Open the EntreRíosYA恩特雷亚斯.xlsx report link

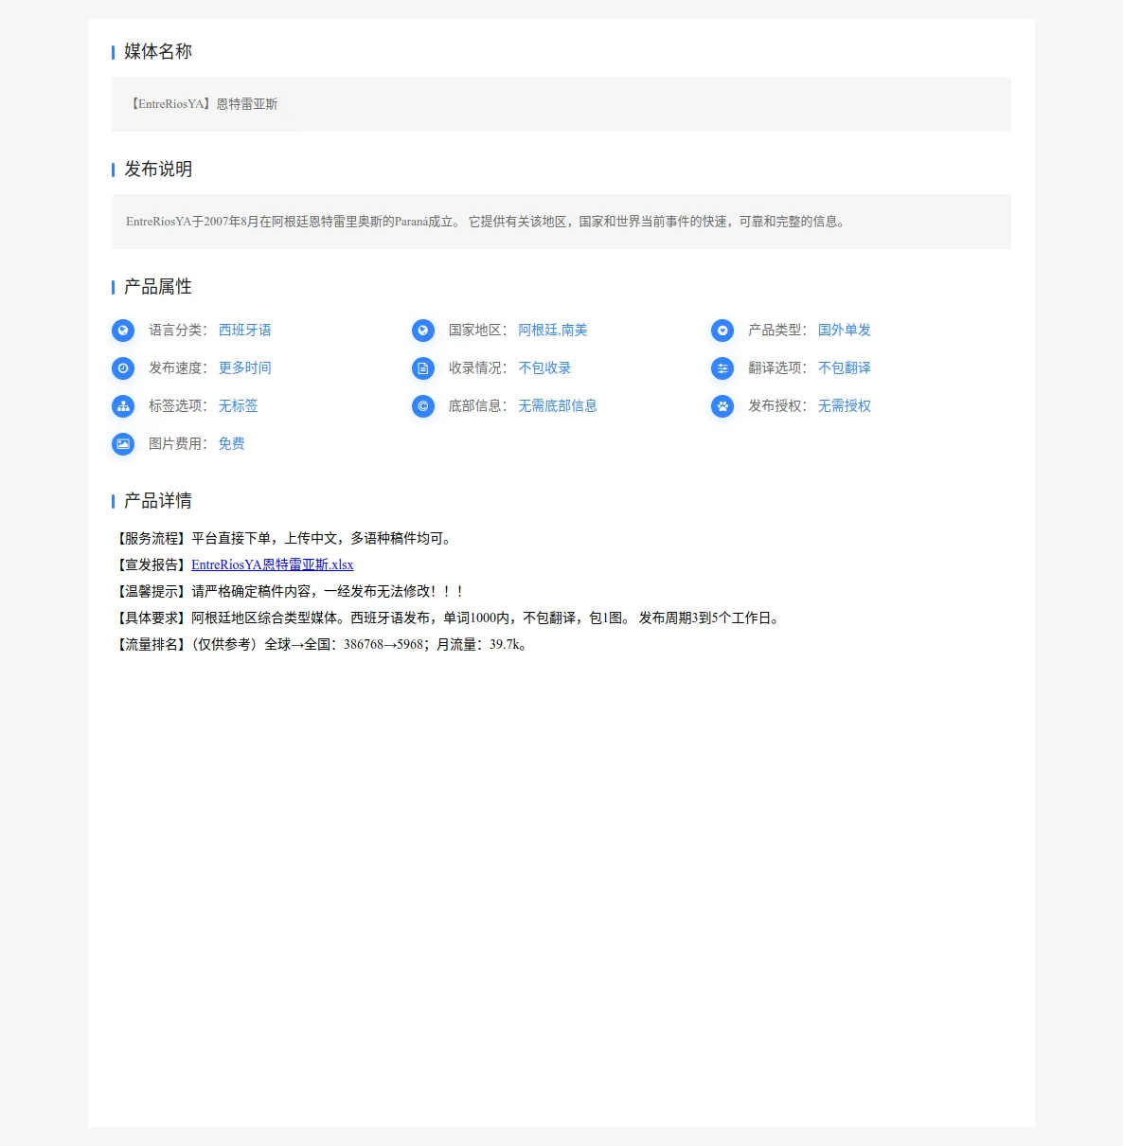point(273,564)
